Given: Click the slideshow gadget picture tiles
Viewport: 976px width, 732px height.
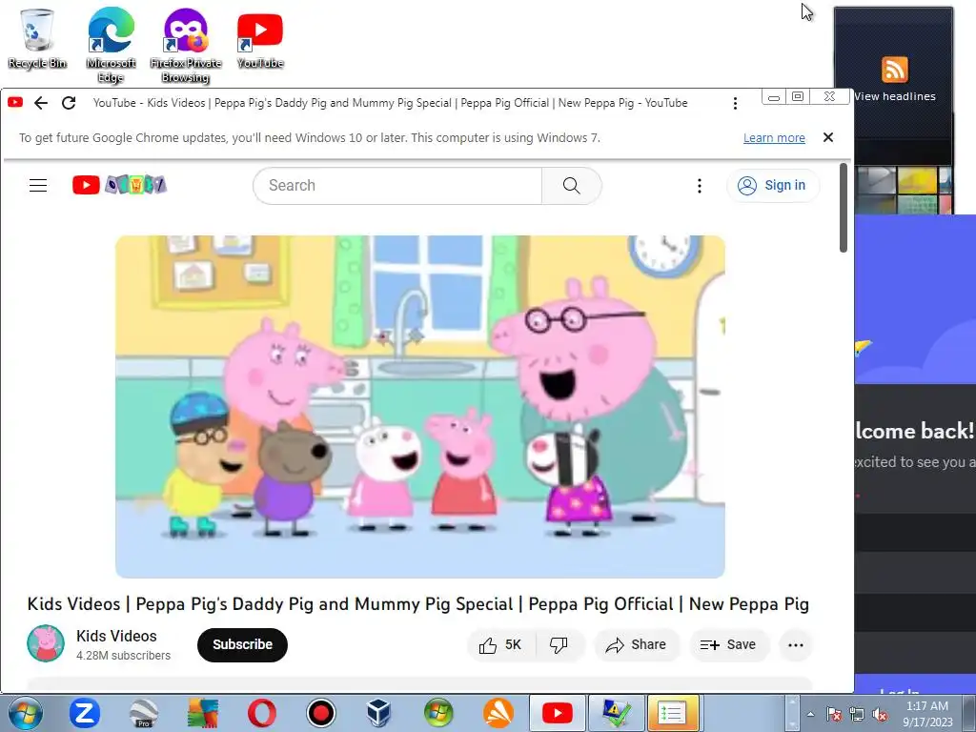Looking at the screenshot, I should tap(904, 190).
